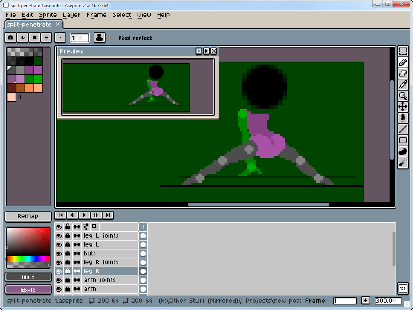Select the Rectangular Marquee tool
This screenshot has width=413, height=310.
tap(403, 51)
